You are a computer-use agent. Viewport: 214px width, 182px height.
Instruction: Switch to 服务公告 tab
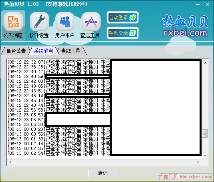[16, 51]
